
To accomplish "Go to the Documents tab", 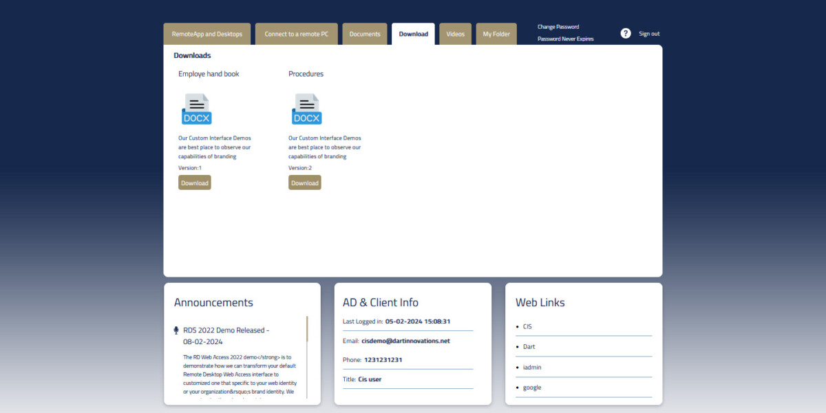I will (x=364, y=34).
